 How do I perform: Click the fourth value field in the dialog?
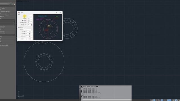click(30, 22)
